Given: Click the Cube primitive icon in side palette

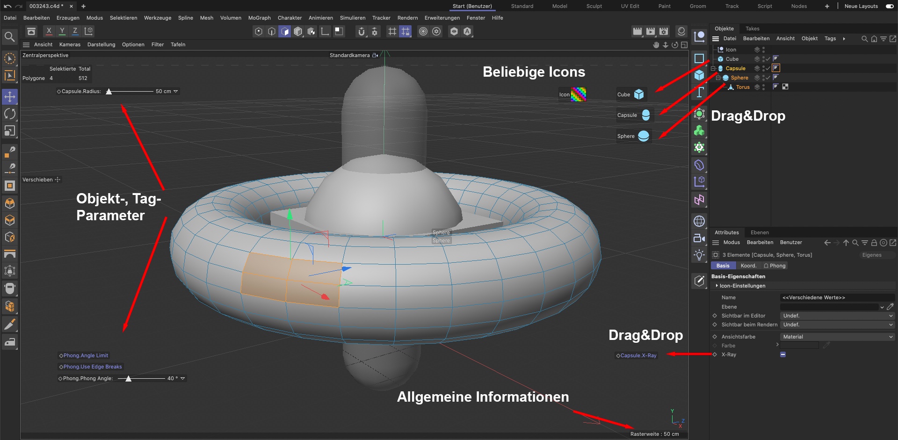Looking at the screenshot, I should coord(699,75).
